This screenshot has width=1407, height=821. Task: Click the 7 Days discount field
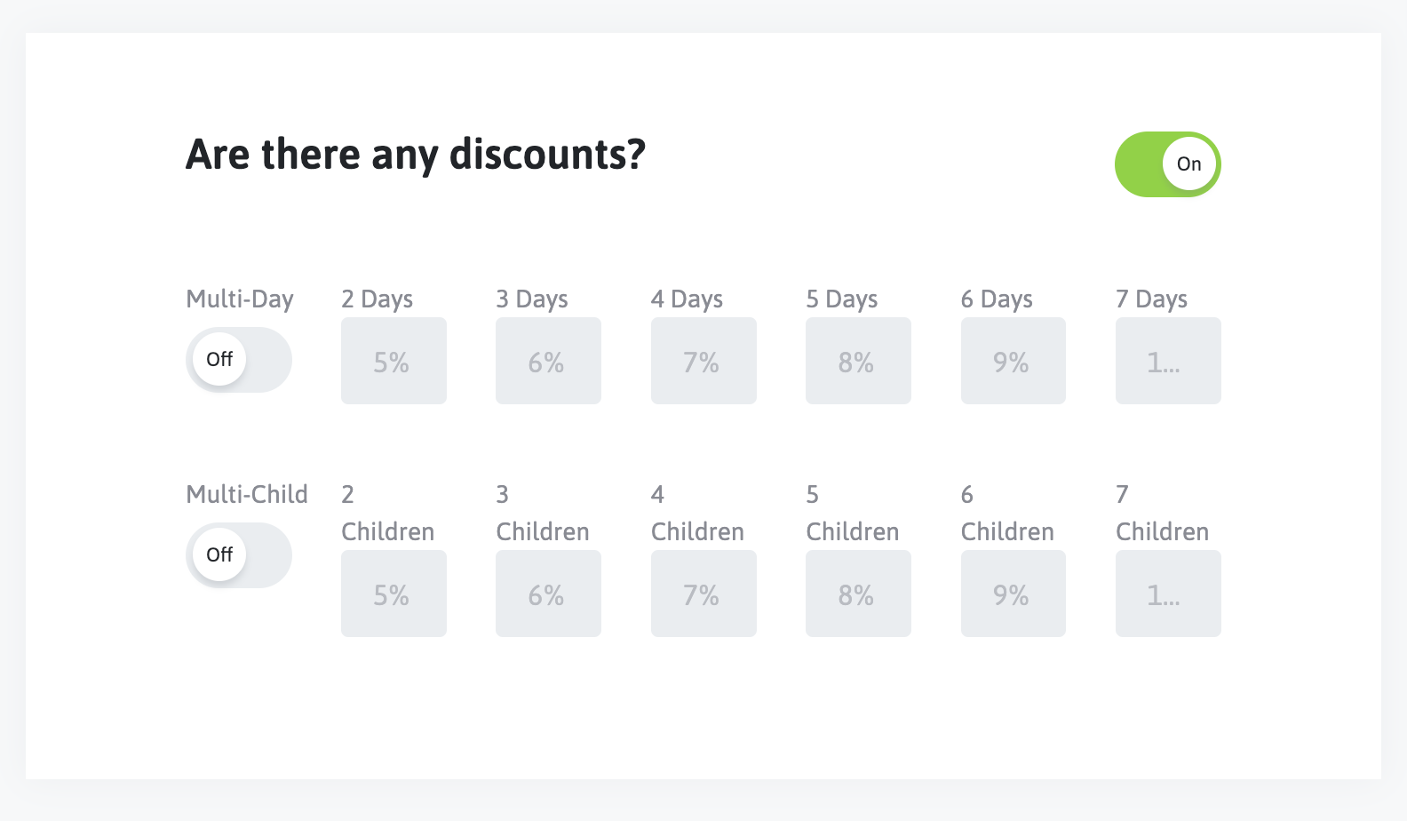1168,361
